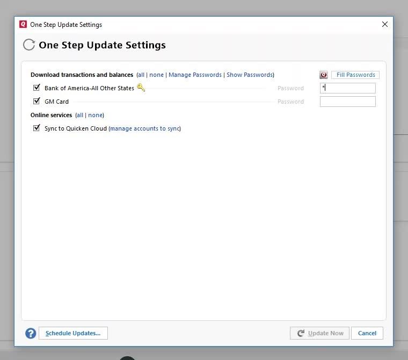Select 'none' under Download transactions and balances
This screenshot has width=408, height=360.
pyautogui.click(x=156, y=75)
